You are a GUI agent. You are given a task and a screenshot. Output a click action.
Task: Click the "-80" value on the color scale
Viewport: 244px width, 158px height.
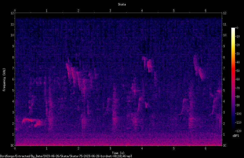point(238,97)
